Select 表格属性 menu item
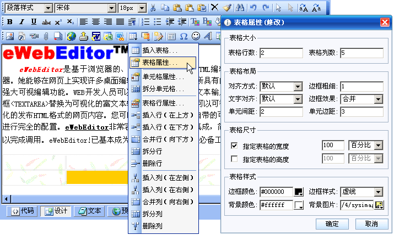394x235 pixels. (163, 63)
